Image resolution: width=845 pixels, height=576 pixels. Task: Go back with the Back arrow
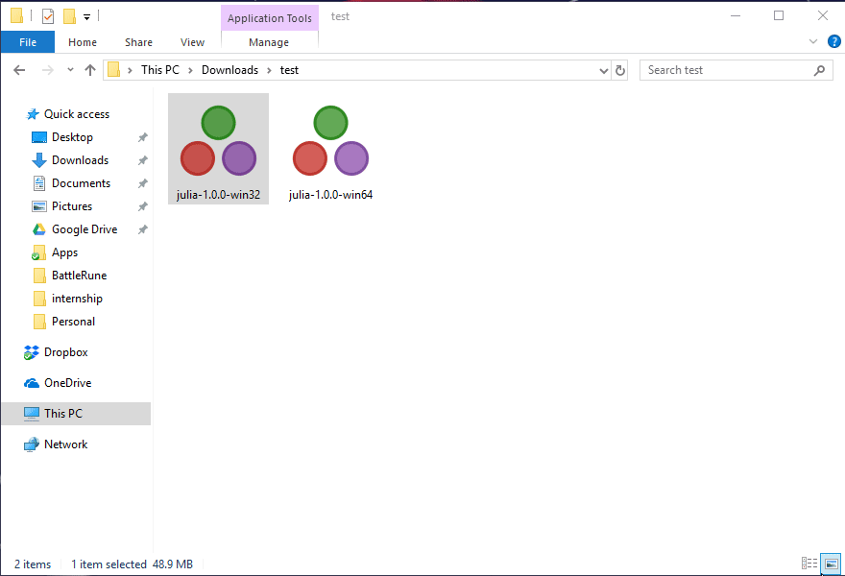[19, 70]
